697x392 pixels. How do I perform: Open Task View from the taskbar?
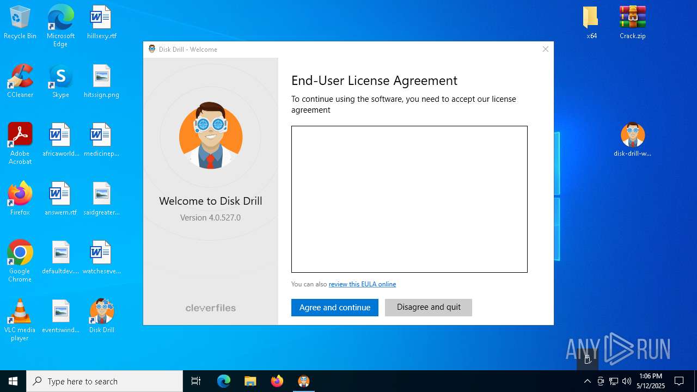pos(196,381)
